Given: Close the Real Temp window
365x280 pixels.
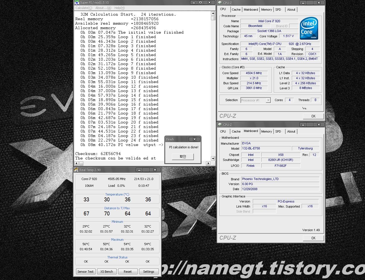Looking at the screenshot, I should (x=155, y=170).
